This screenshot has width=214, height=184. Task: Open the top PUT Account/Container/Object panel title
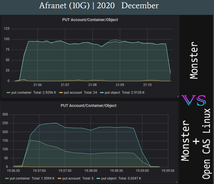point(90,20)
